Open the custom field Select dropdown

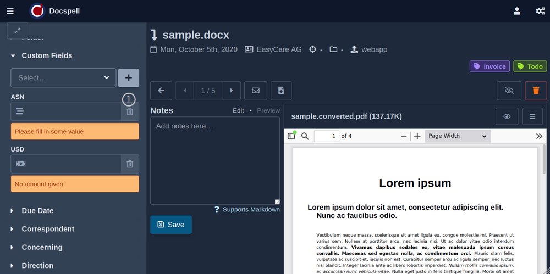coord(63,78)
